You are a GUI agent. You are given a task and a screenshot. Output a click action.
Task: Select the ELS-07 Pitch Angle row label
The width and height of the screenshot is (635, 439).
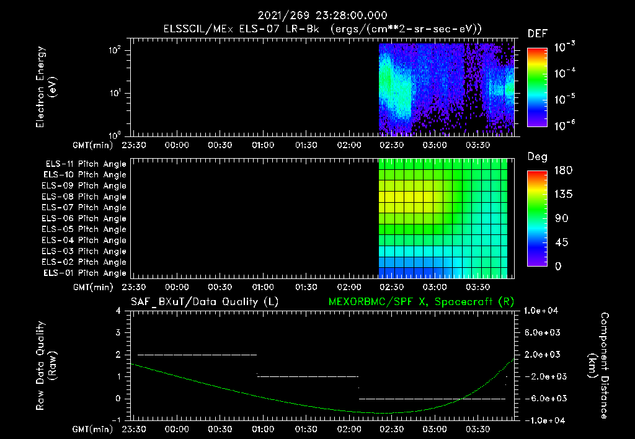coord(84,208)
